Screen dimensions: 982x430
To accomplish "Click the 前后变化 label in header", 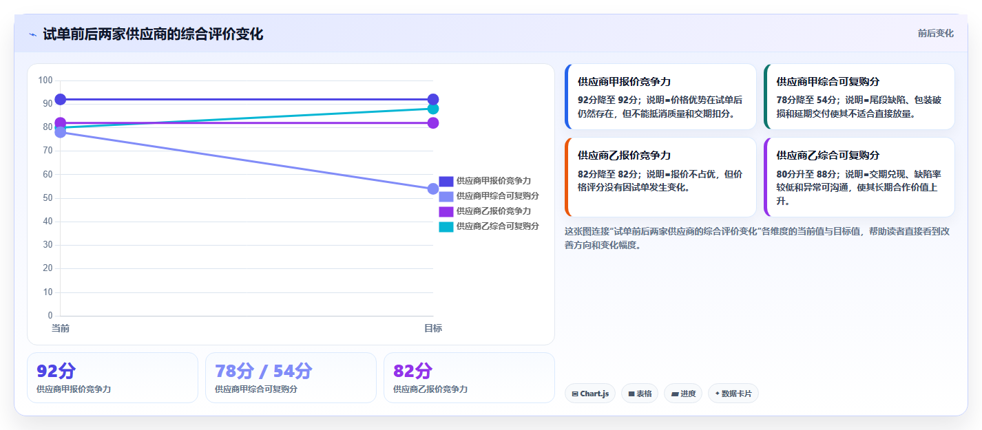I will [935, 33].
